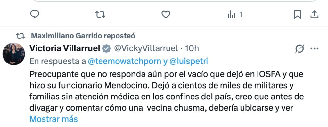
Task: View post analytics bar chart icon
Action: 231,15
